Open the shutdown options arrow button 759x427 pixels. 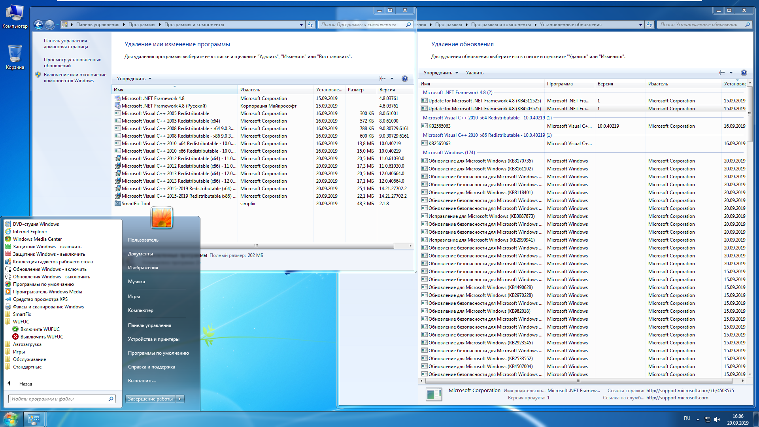(x=180, y=399)
